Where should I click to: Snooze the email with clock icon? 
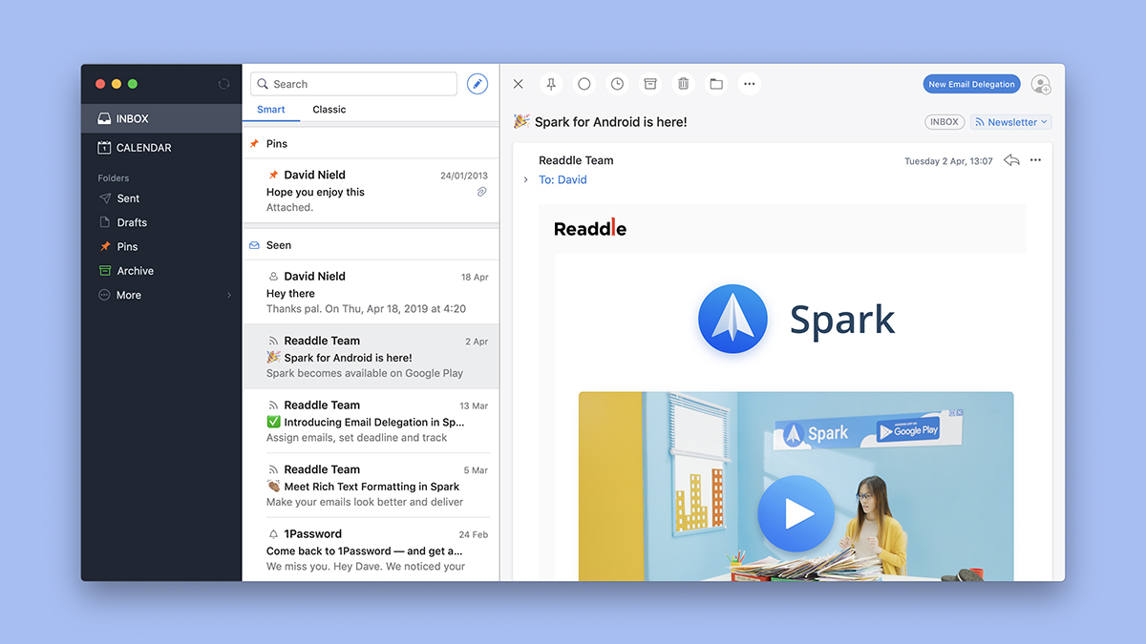coord(618,84)
